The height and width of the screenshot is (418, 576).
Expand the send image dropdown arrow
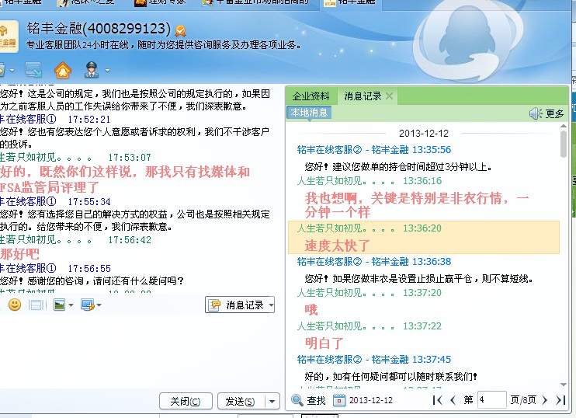(71, 305)
